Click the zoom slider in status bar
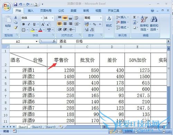Viewport: 173px width, 135px height. click(x=150, y=131)
